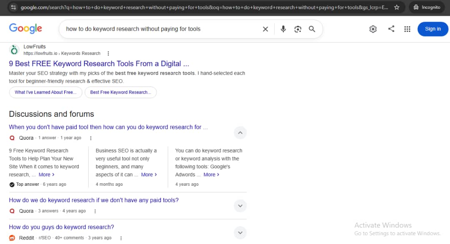Click More on 'Business SEO' answer

pyautogui.click(x=149, y=175)
